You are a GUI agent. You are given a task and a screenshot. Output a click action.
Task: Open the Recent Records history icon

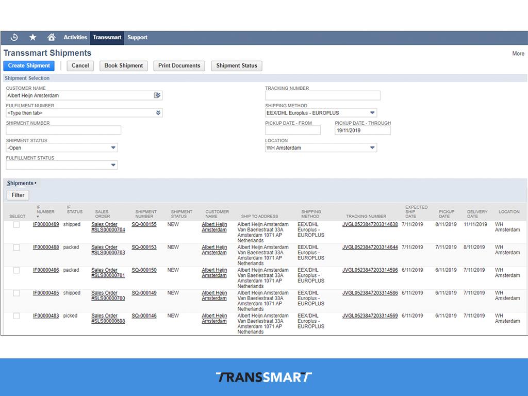pos(14,37)
